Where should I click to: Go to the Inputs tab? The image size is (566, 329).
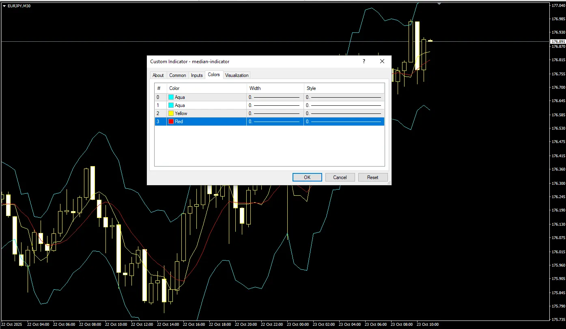[x=197, y=75]
